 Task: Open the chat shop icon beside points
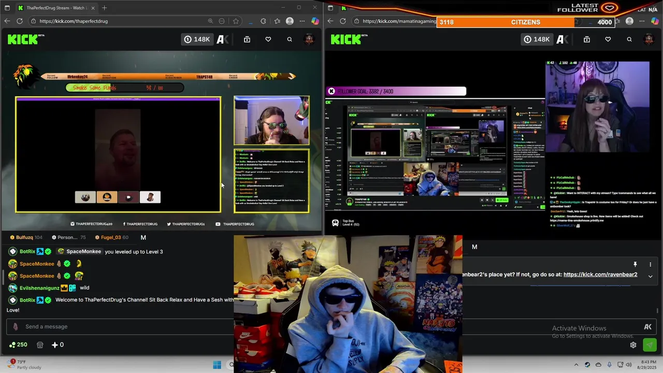pos(39,345)
